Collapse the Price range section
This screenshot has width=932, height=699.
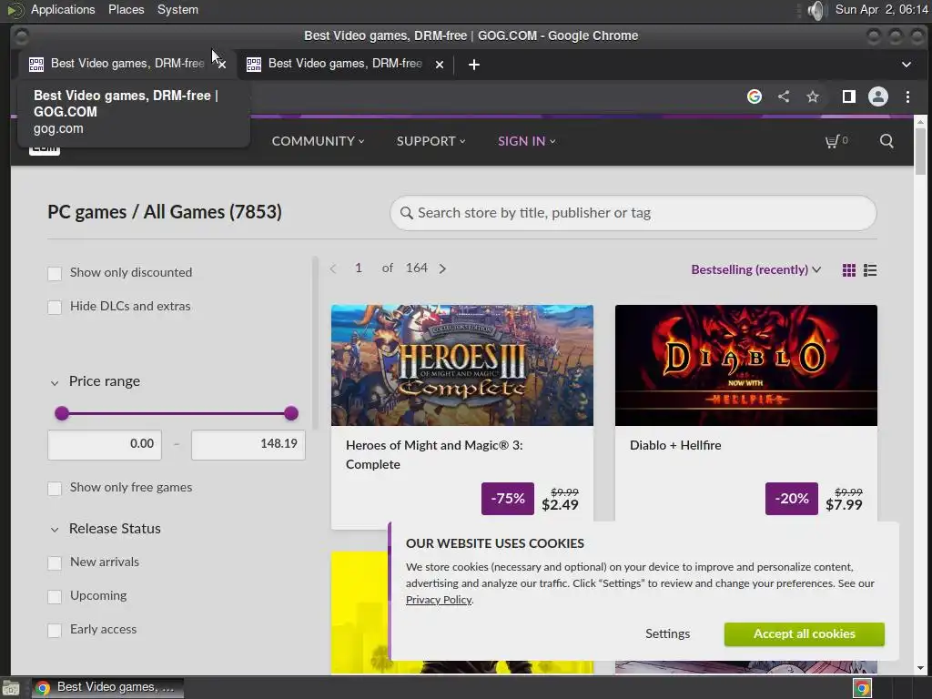point(55,383)
